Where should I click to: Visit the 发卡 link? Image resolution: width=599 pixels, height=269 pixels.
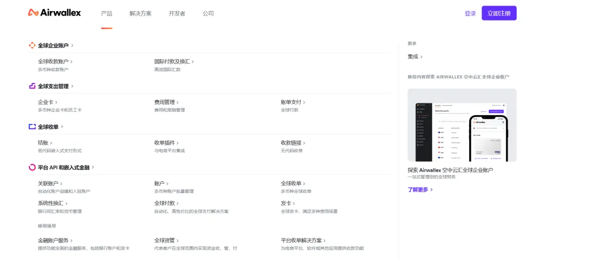click(288, 203)
